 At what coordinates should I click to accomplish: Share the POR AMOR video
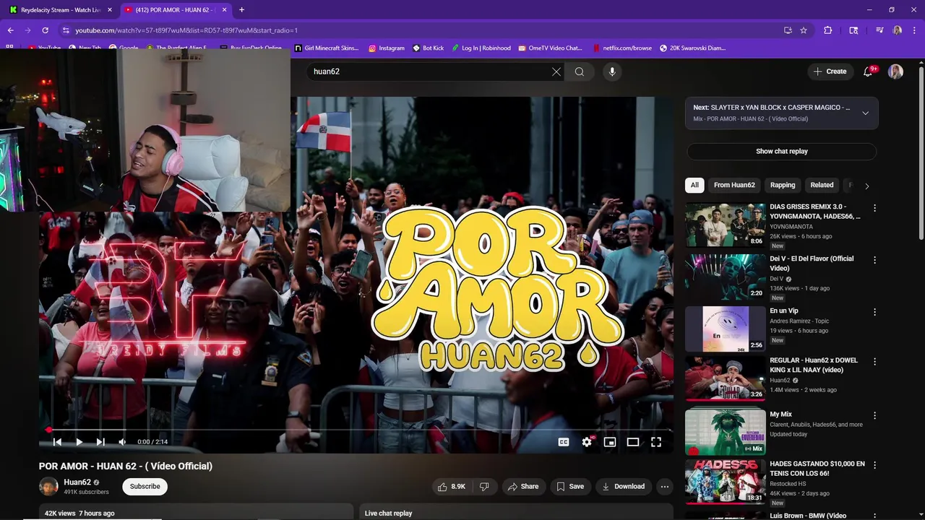point(523,486)
